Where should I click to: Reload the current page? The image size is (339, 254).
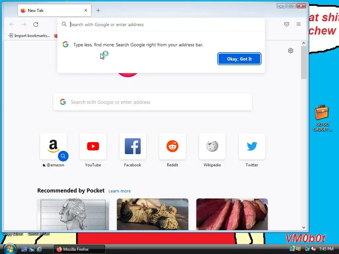coord(36,24)
